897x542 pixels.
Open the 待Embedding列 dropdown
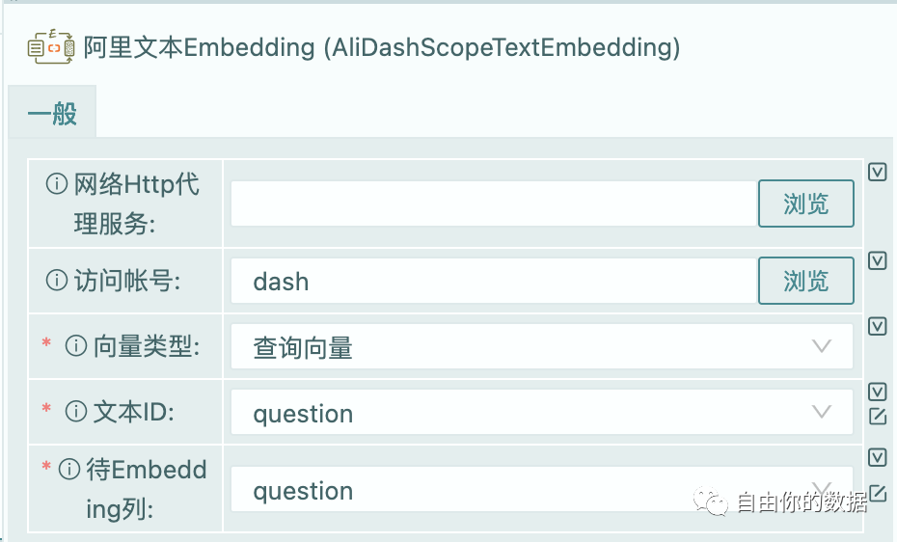coord(541,490)
